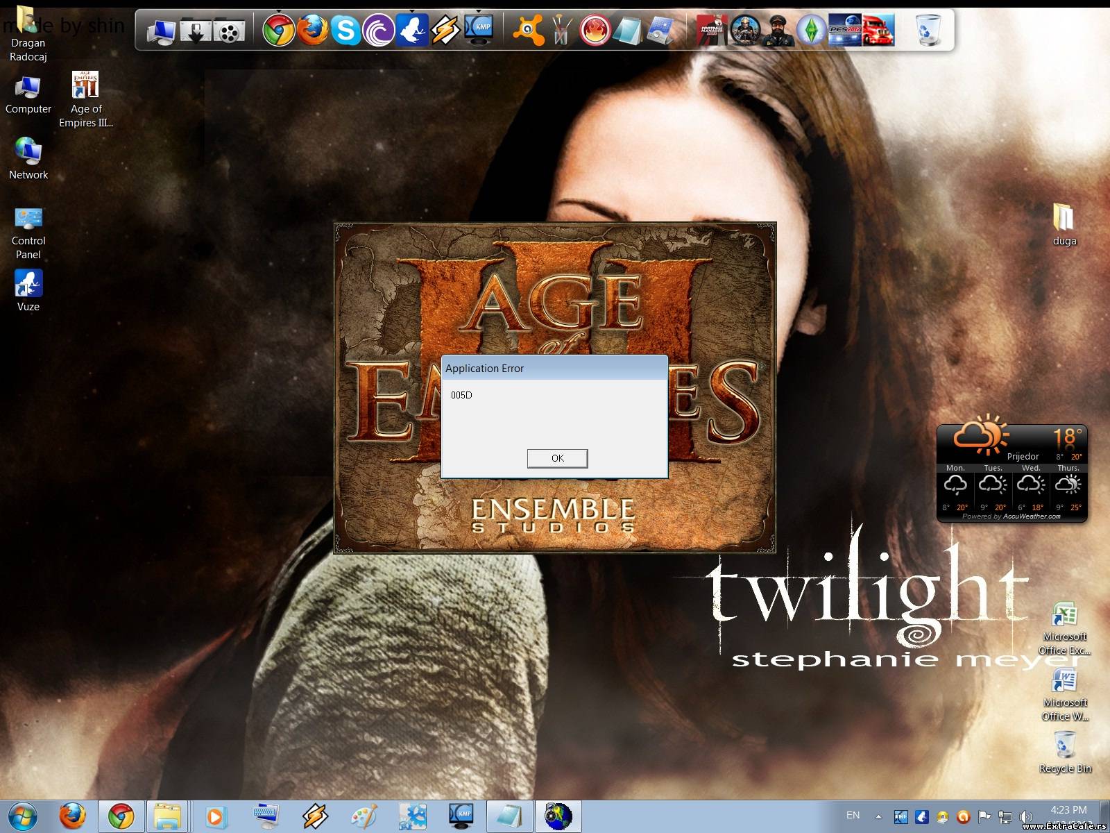Open the downloads folder in the dock
Viewport: 1110px width, 833px height.
point(196,31)
